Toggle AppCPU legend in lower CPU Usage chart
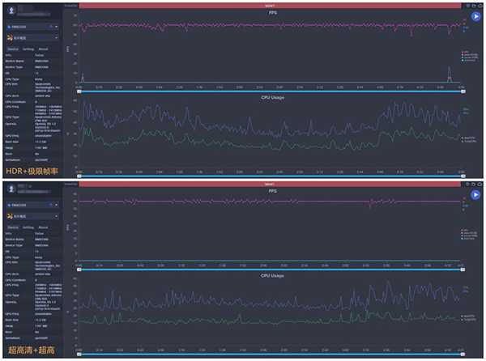486x361 pixels. [469, 316]
